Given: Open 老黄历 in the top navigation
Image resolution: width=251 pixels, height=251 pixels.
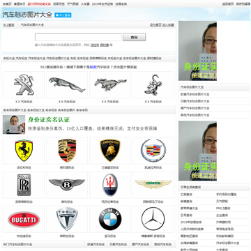Looking at the screenshot, I should click(x=7, y=4).
